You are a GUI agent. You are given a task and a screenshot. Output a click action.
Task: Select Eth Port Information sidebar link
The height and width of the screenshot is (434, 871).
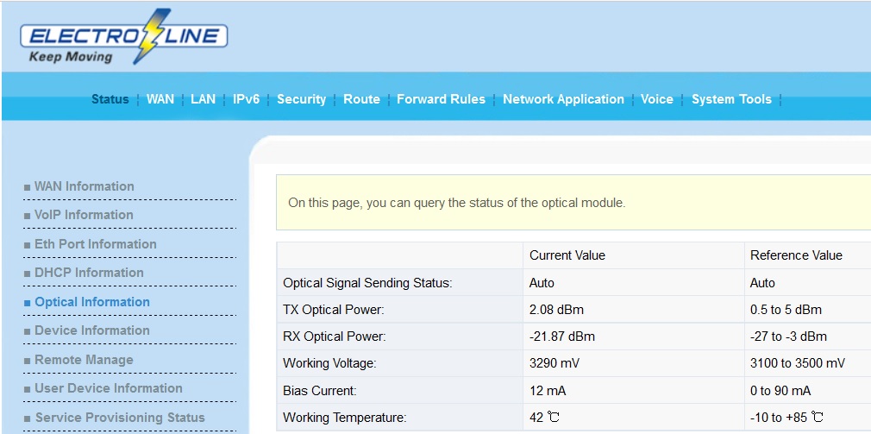95,244
